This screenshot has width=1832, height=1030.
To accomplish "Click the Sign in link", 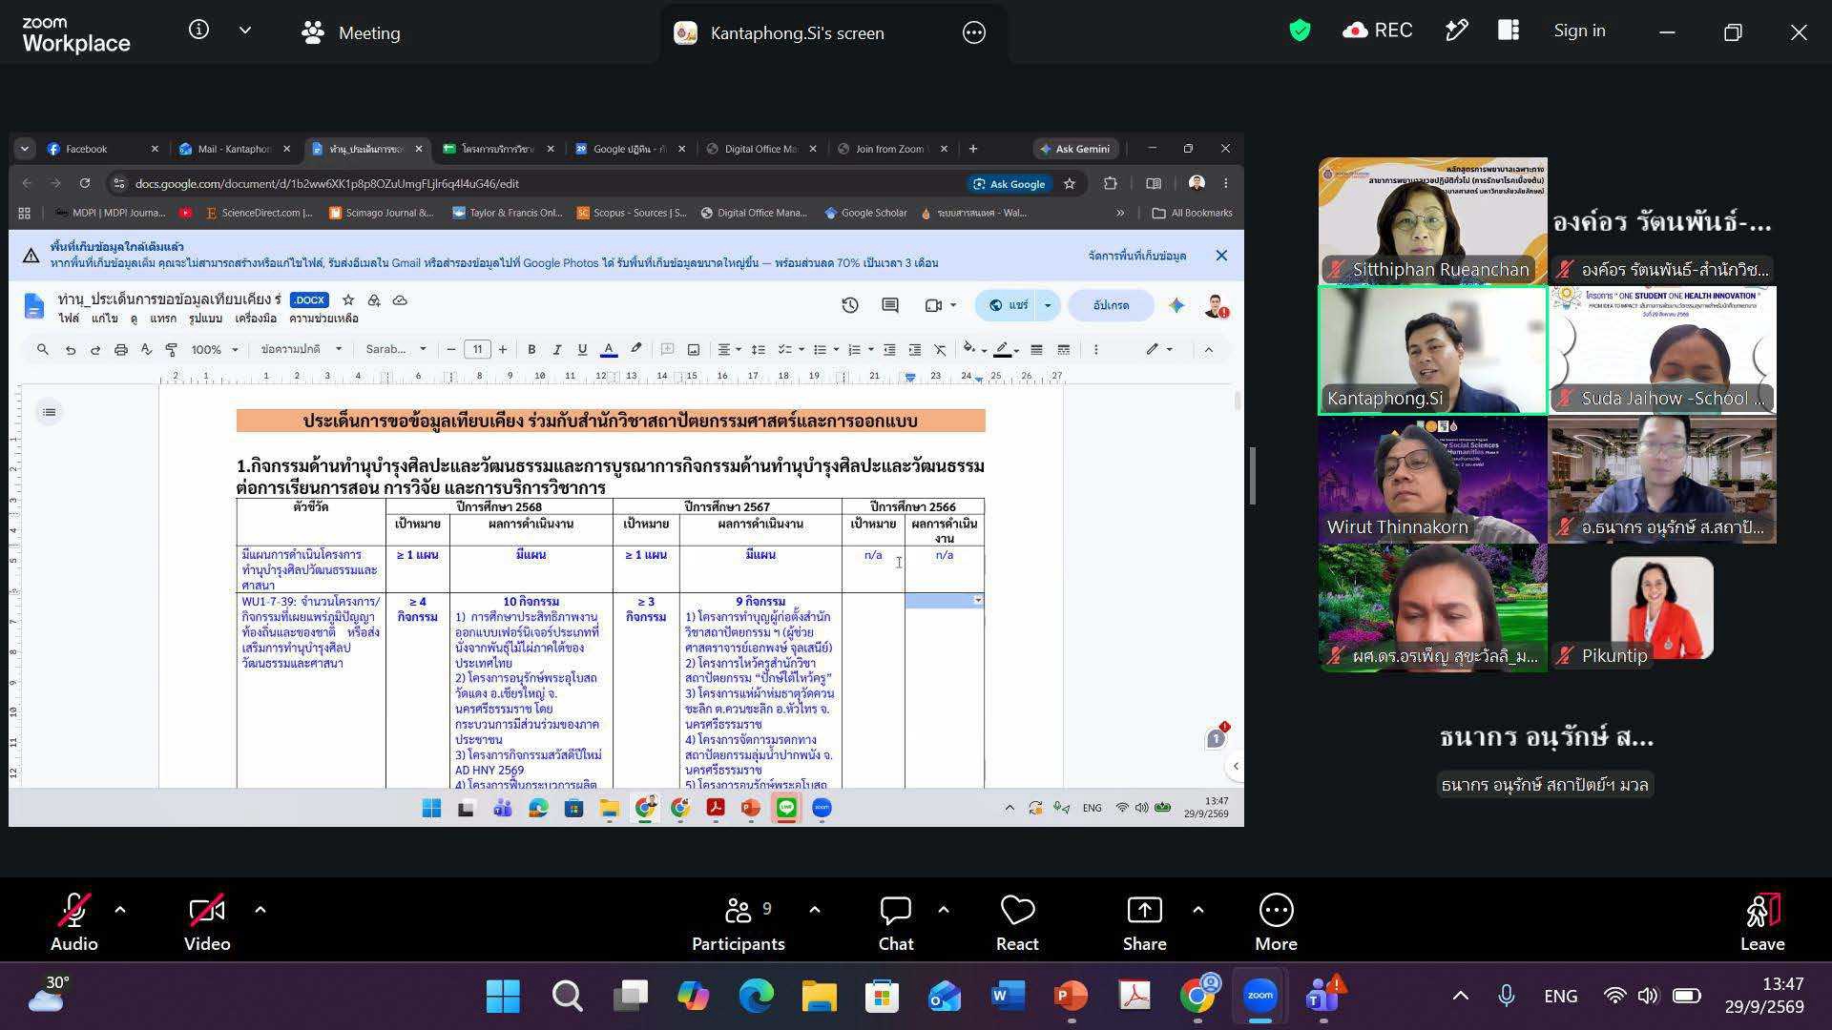I will (x=1579, y=31).
